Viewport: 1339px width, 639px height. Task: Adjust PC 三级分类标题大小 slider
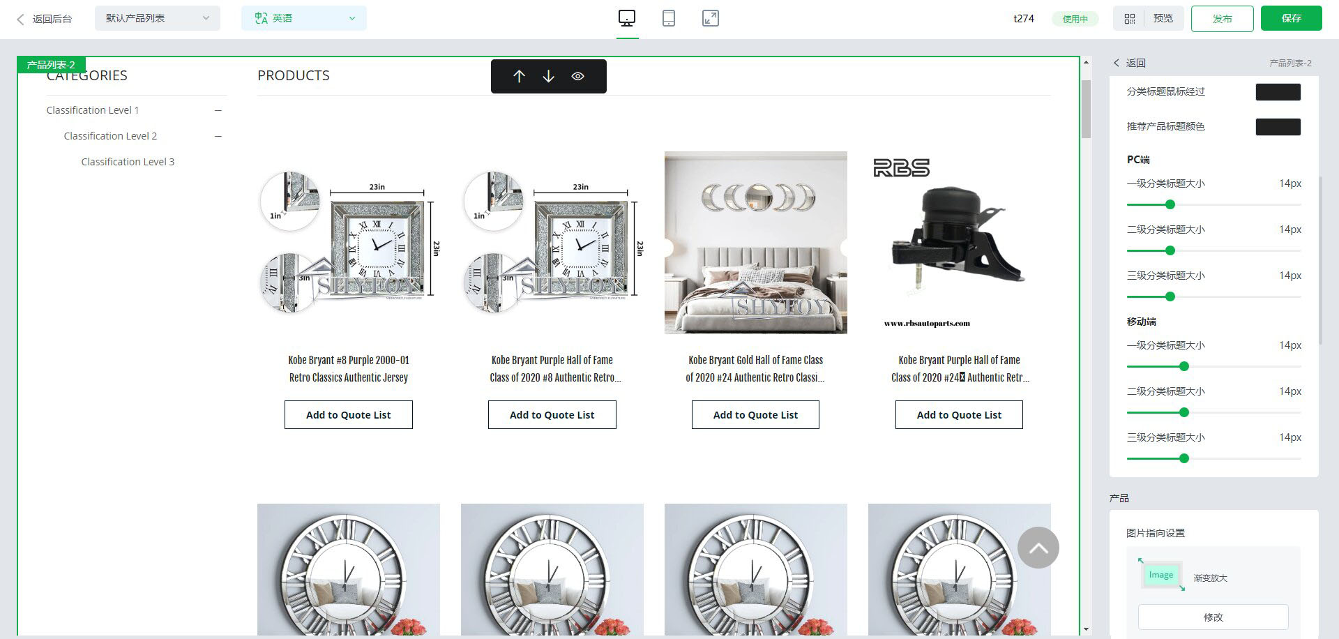[x=1170, y=296]
